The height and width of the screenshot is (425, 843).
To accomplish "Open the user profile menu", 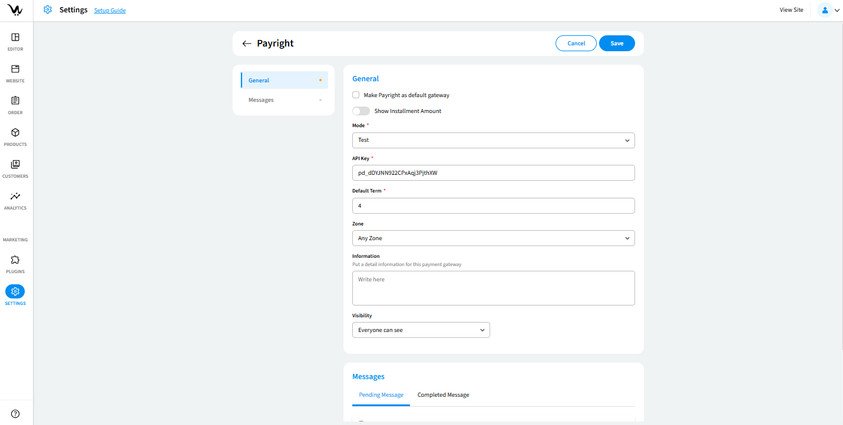I will tap(829, 10).
